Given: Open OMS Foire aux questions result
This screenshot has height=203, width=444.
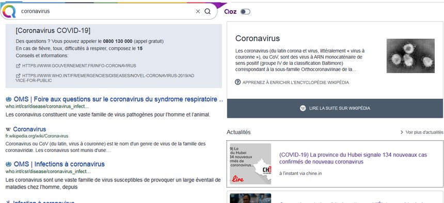Looking at the screenshot, I should [x=118, y=99].
